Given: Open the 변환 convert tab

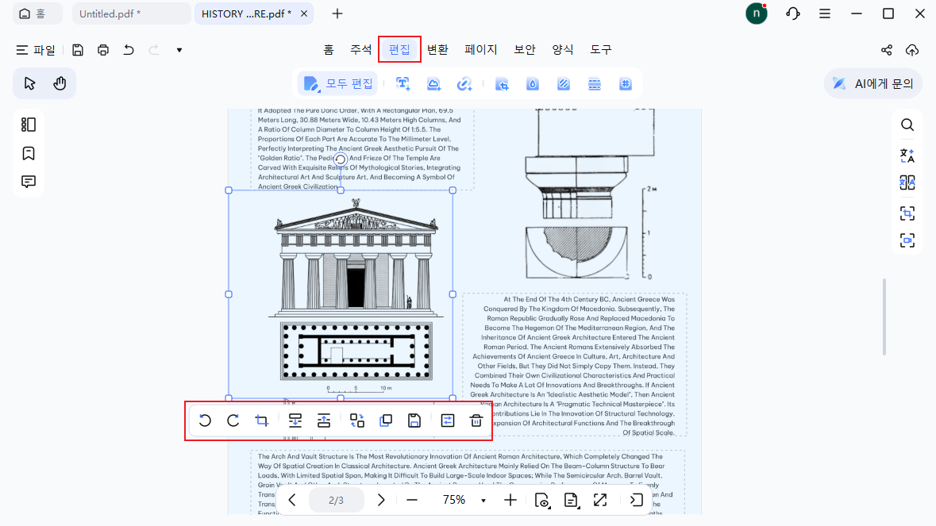Looking at the screenshot, I should pos(437,49).
